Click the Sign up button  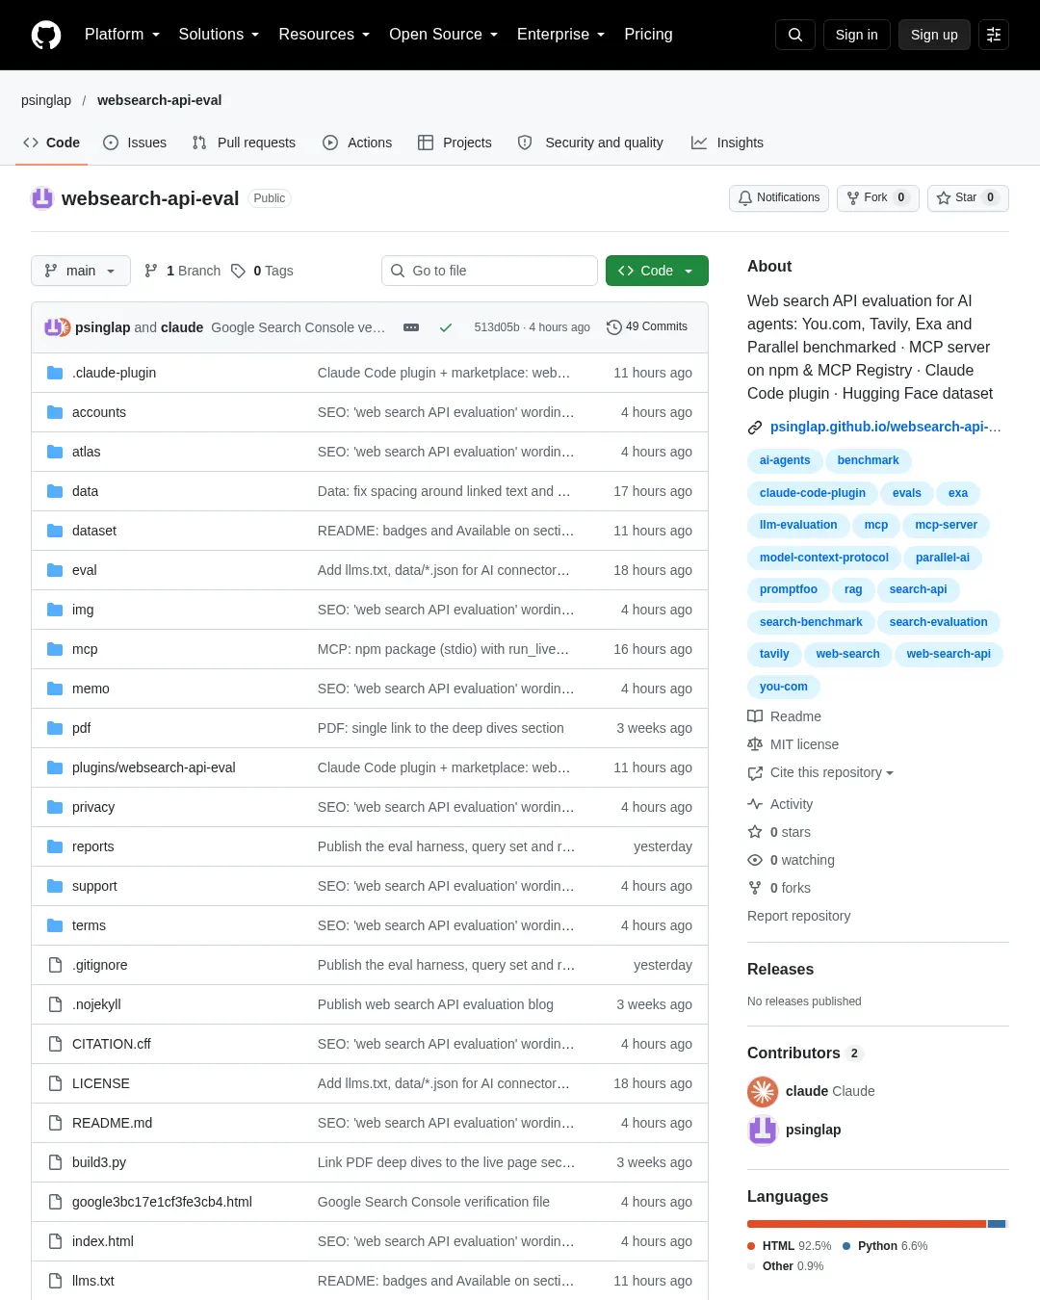pos(934,35)
